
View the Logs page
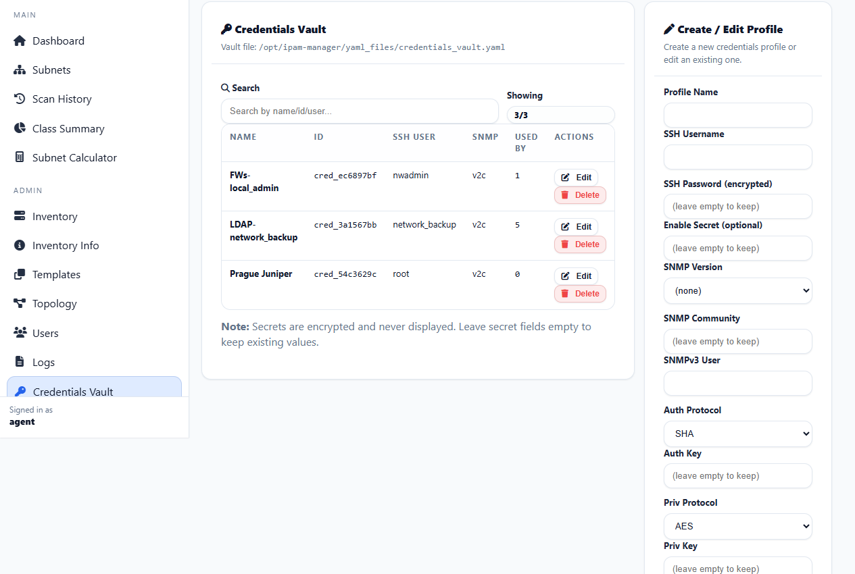[94, 362]
